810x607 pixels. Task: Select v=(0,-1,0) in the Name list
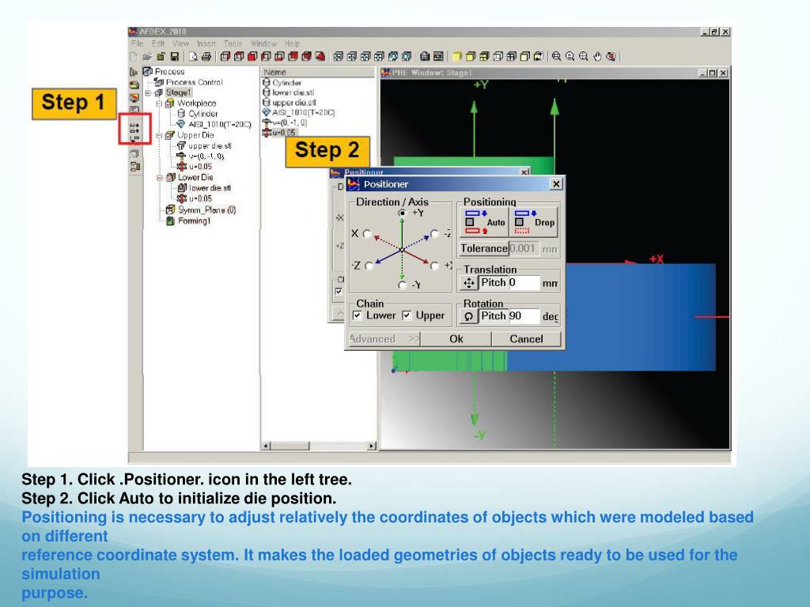pos(290,123)
